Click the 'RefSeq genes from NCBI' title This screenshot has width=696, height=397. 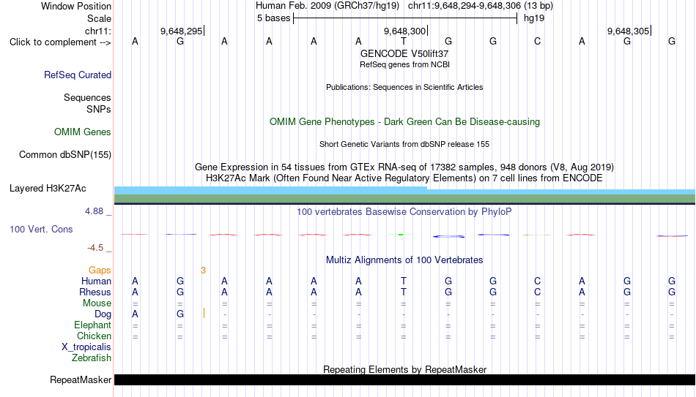405,64
